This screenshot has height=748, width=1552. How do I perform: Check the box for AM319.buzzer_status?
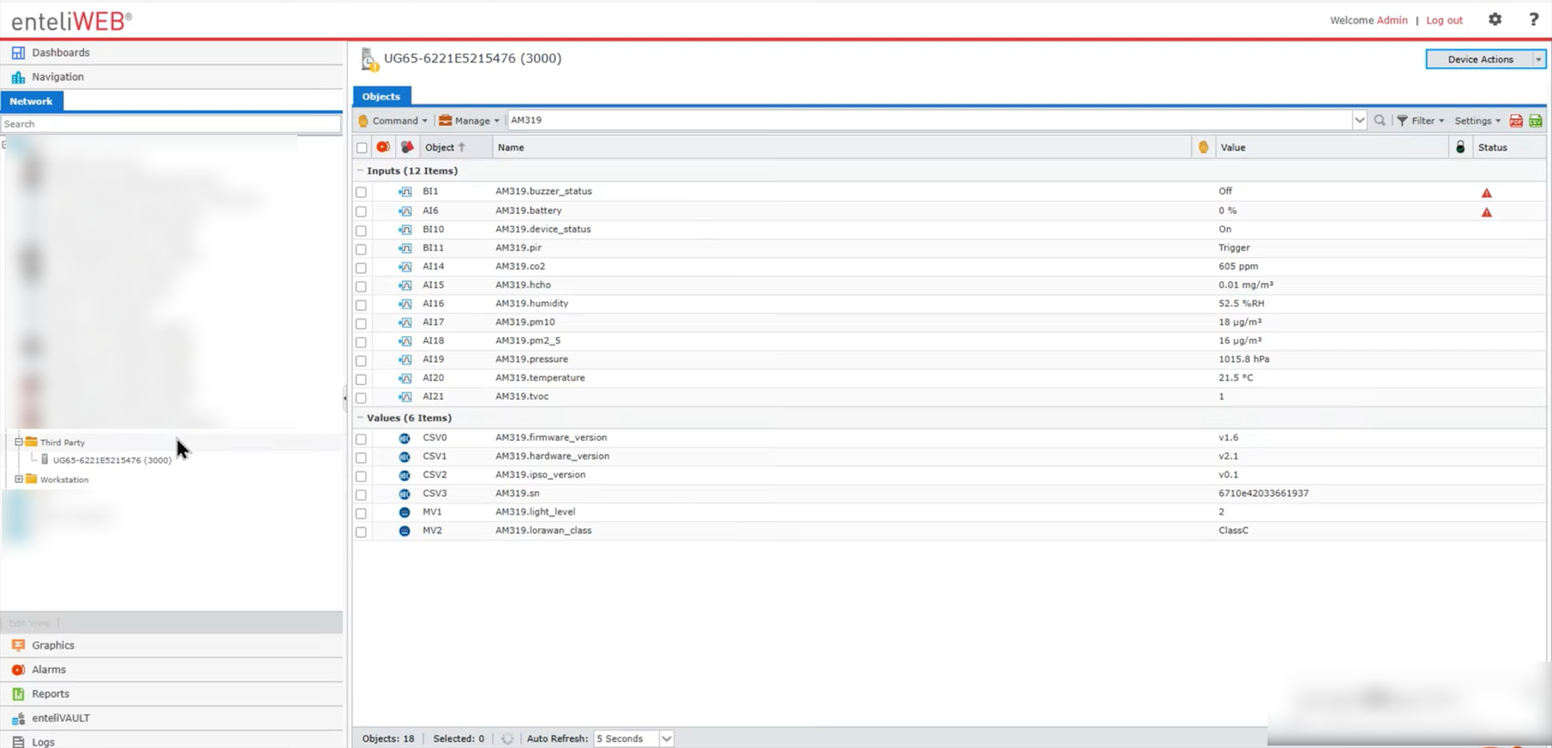click(x=361, y=192)
